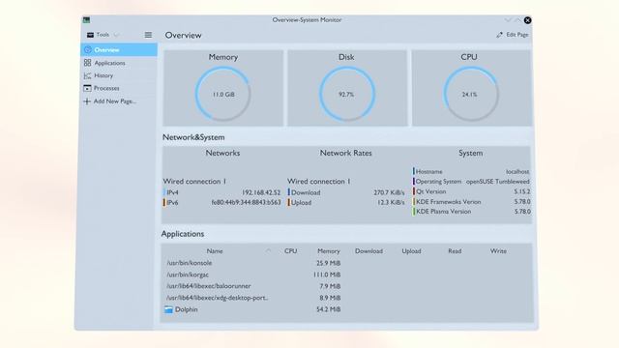Click the Overview globe icon
The height and width of the screenshot is (348, 619).
(x=88, y=49)
